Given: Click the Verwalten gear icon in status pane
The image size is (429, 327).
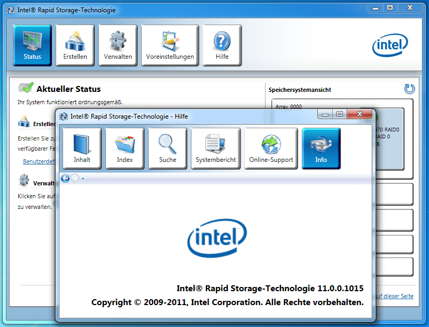Looking at the screenshot, I should [24, 180].
